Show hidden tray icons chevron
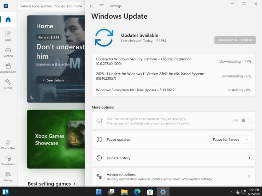This screenshot has width=262, height=196. coord(231,192)
